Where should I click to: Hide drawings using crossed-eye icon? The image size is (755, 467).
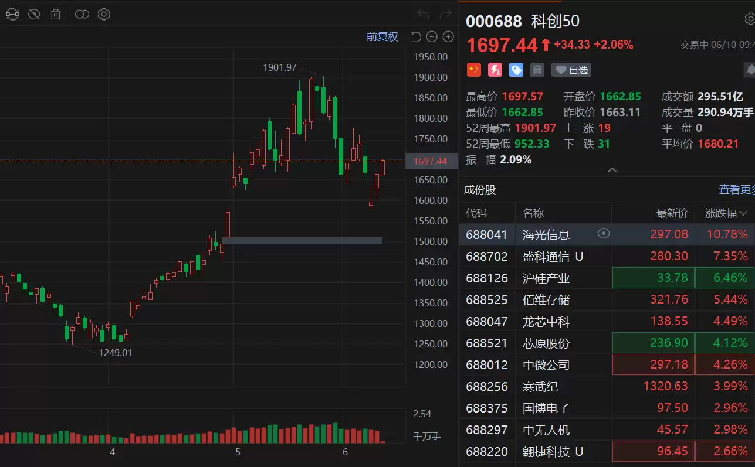pyautogui.click(x=34, y=14)
